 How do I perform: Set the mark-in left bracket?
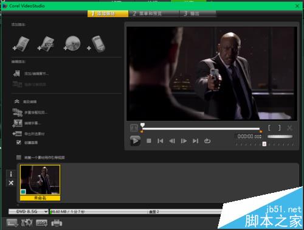(x=269, y=128)
